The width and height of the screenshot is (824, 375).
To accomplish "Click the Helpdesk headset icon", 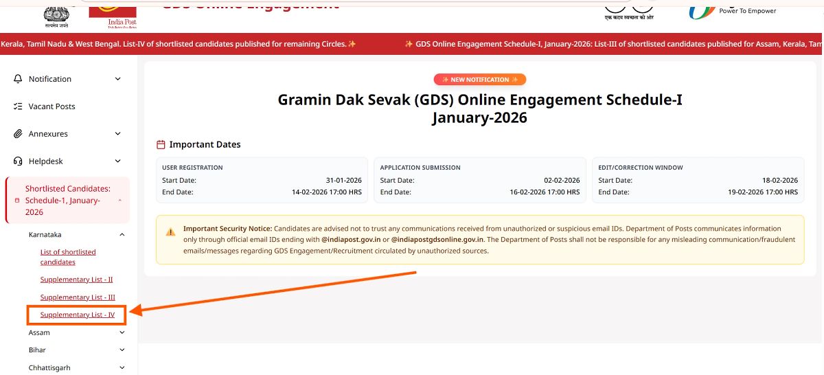I will pyautogui.click(x=19, y=161).
